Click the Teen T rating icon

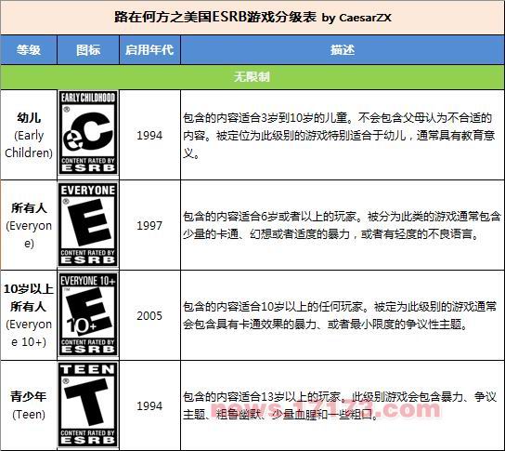(x=88, y=405)
